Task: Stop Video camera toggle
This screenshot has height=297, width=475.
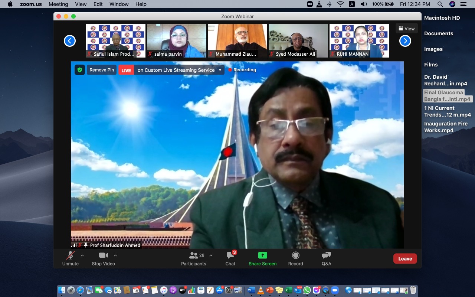Action: click(x=103, y=255)
